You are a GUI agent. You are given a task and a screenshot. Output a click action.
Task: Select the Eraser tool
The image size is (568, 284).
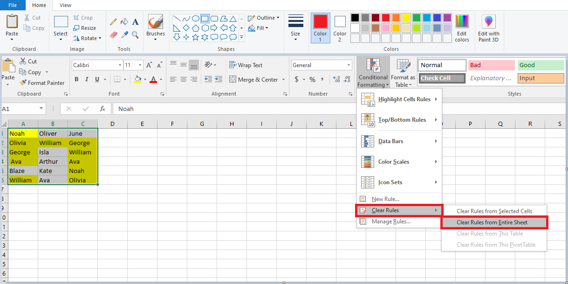113,35
